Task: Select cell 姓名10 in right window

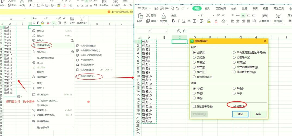Action: pyautogui.click(x=149, y=76)
